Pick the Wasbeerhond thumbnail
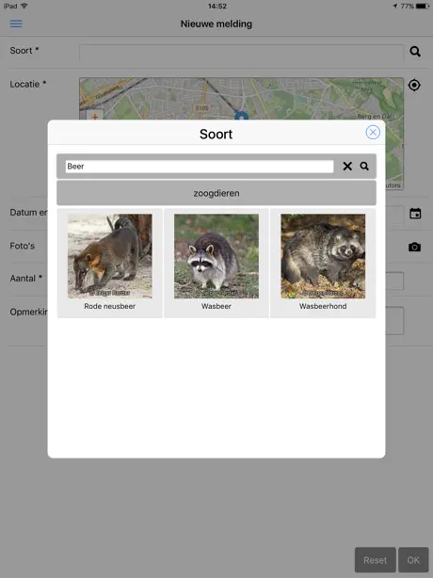The width and height of the screenshot is (433, 578). tap(323, 256)
